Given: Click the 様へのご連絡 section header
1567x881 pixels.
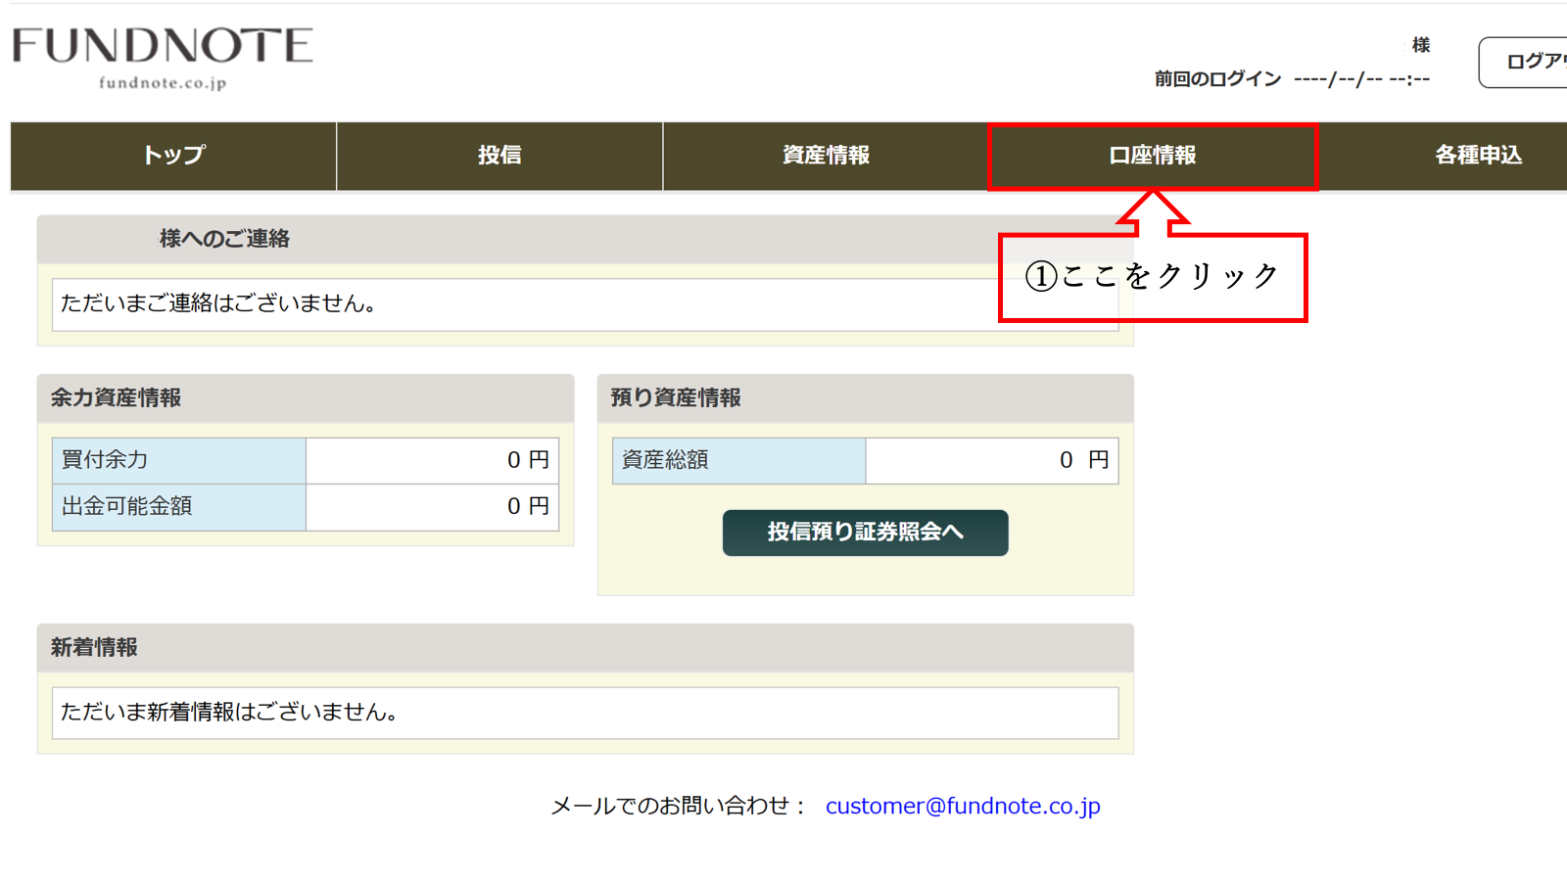Looking at the screenshot, I should click(x=223, y=239).
